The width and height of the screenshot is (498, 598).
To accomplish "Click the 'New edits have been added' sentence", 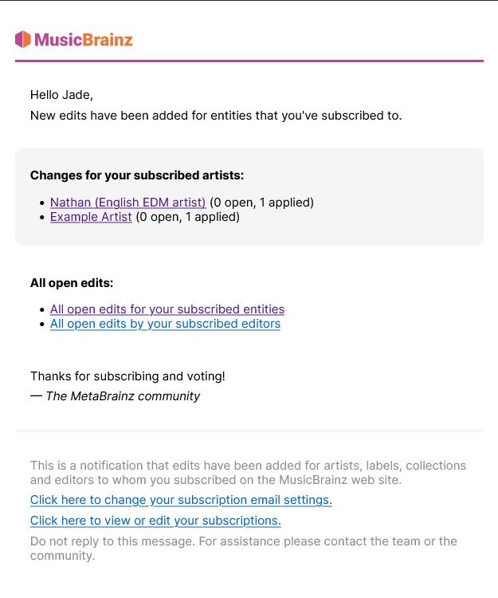I will (216, 115).
